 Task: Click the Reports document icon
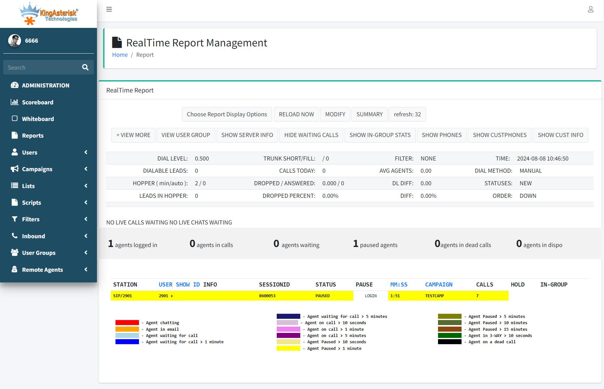point(14,135)
